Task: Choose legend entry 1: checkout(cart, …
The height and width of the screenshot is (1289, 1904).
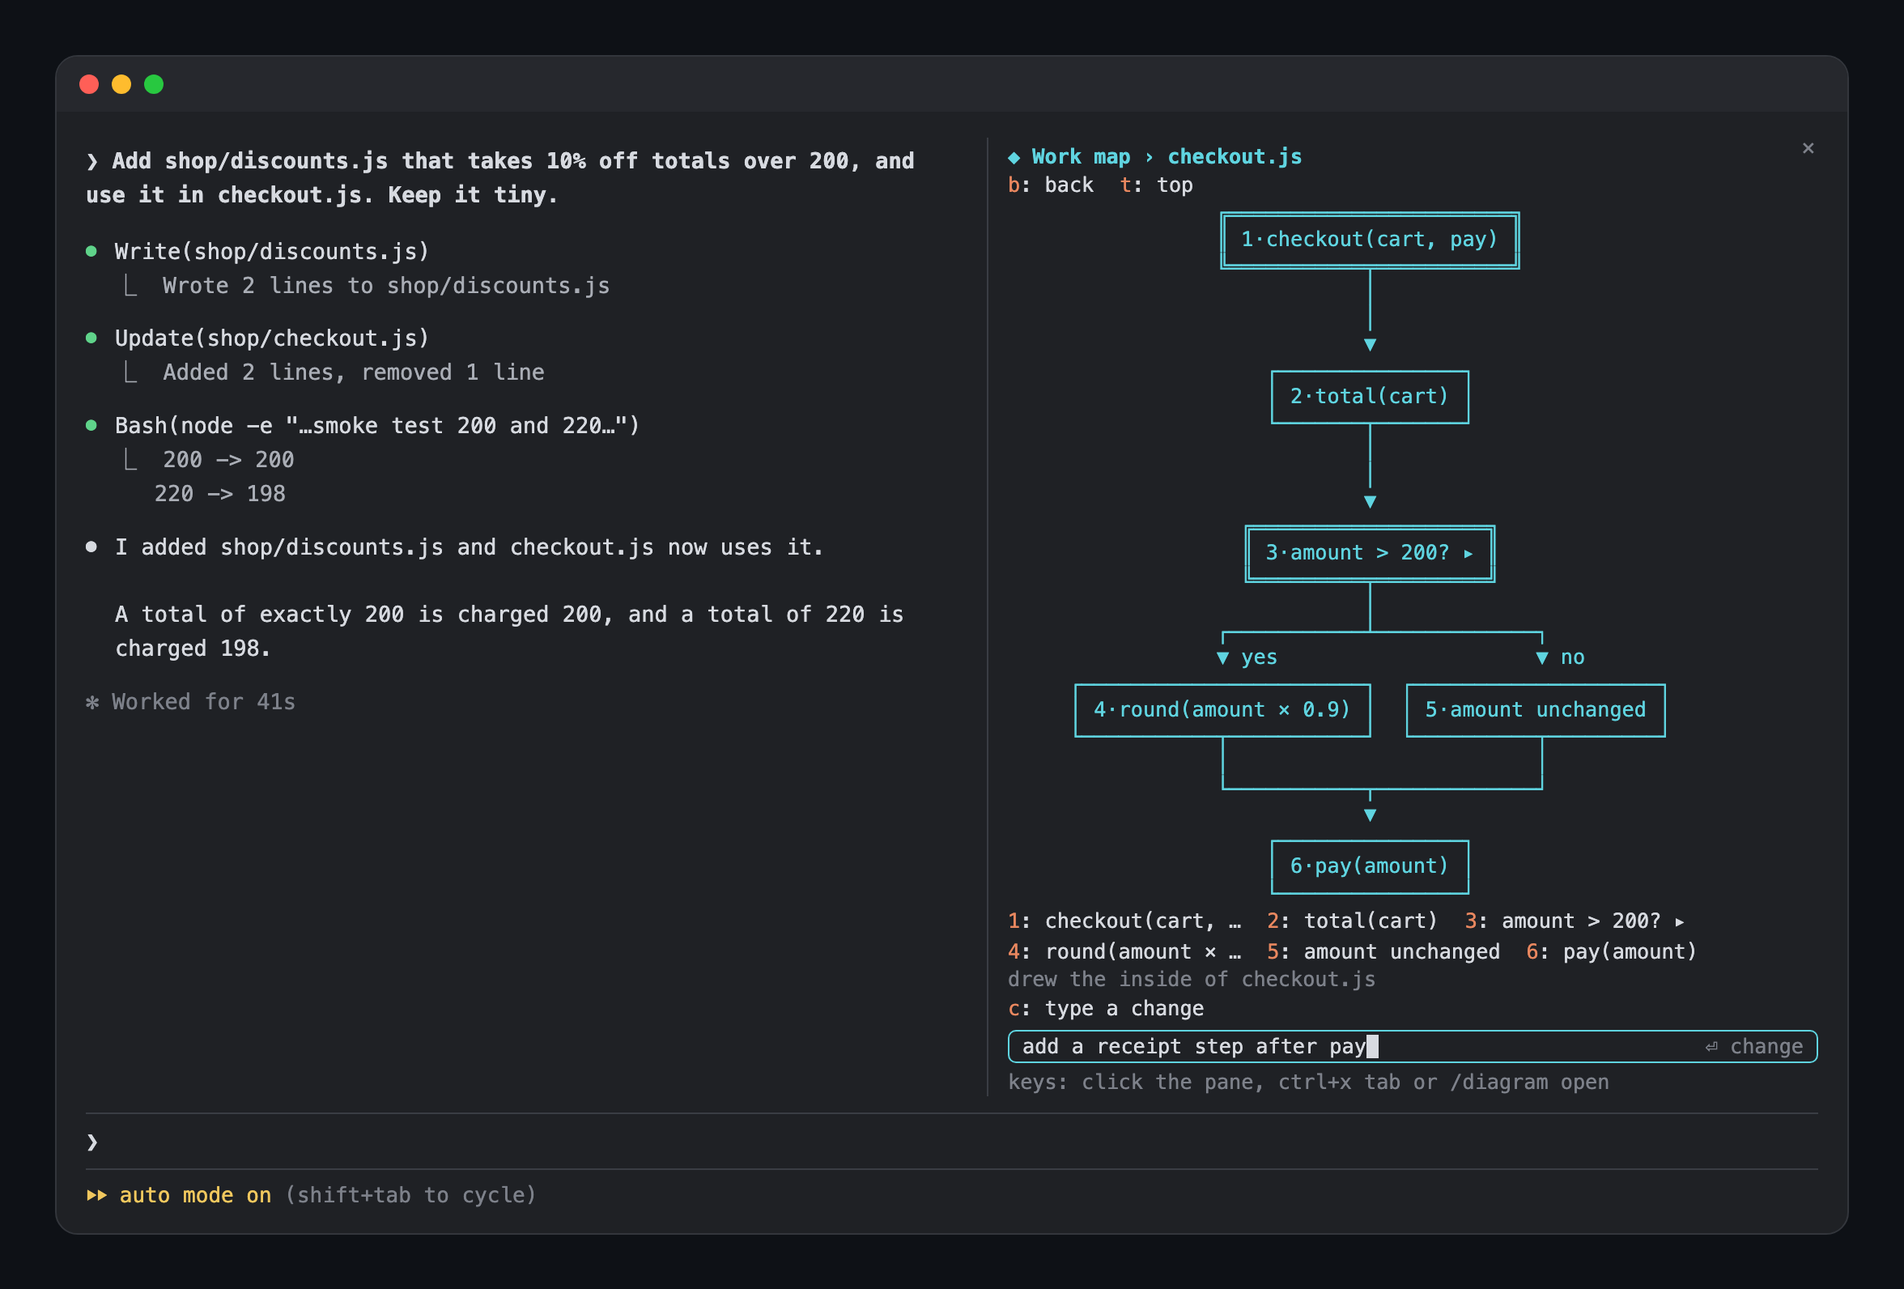Action: pyautogui.click(x=1124, y=921)
